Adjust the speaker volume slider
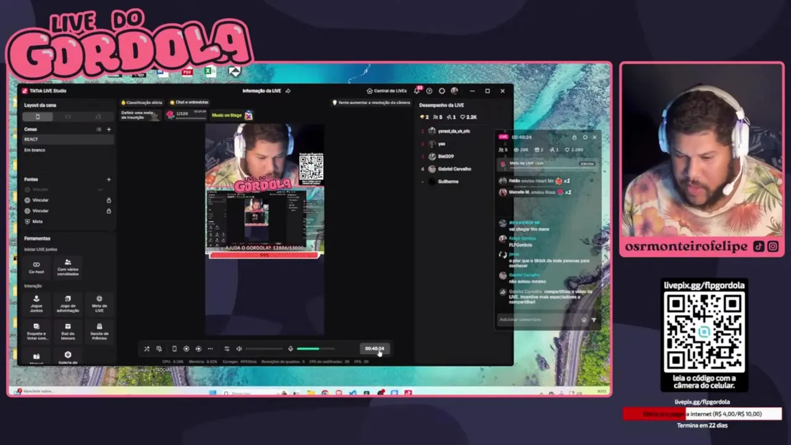 pyautogui.click(x=264, y=349)
